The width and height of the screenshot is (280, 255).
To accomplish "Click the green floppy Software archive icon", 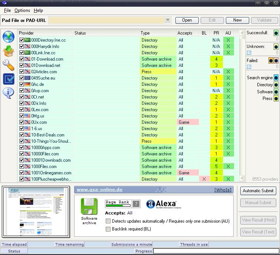I will 89,206.
